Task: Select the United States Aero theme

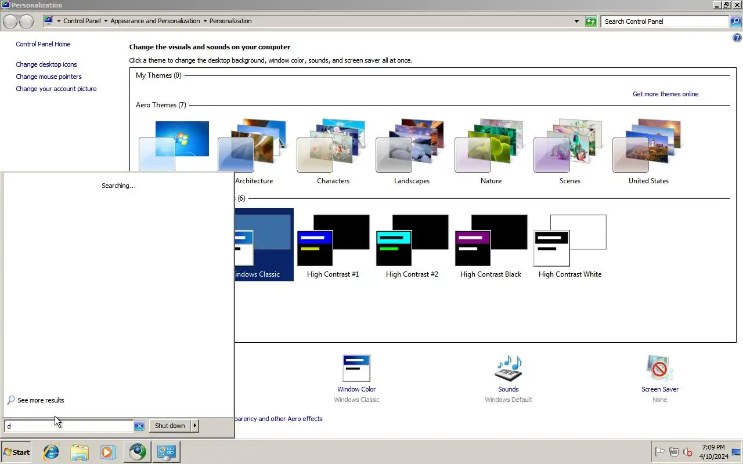Action: (648, 151)
